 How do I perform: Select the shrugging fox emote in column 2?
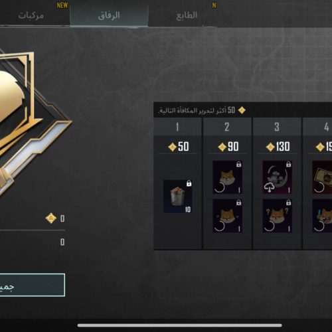coord(227,216)
